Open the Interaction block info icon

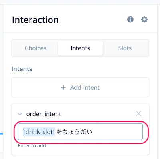click(x=130, y=20)
